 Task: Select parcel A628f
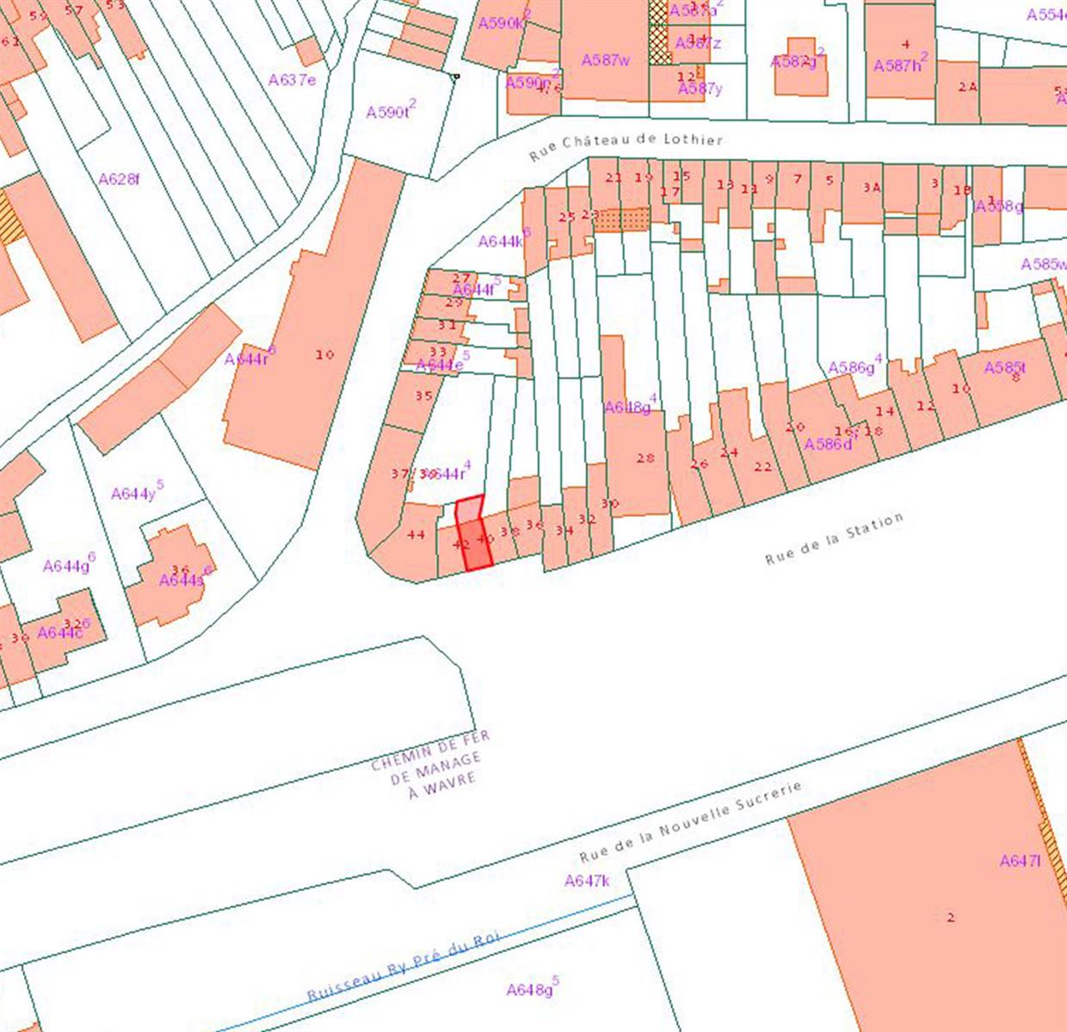click(x=119, y=179)
